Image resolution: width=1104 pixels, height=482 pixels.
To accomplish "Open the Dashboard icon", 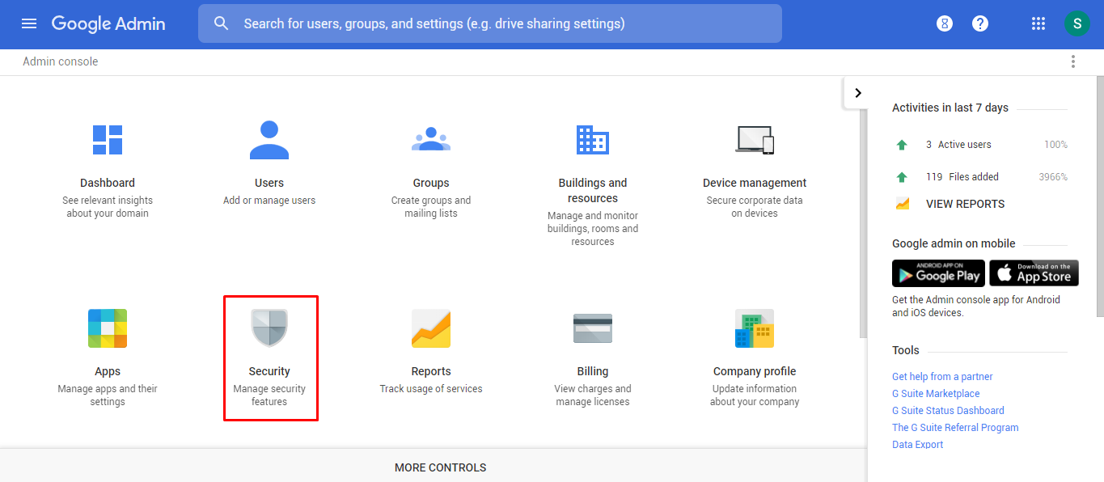I will pos(108,140).
